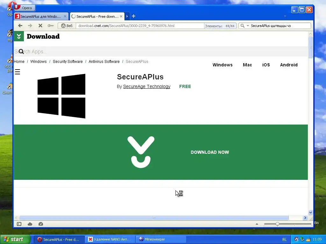Viewport: 326px width, 244px height.
Task: Expand the zoom options arrow
Action: click(257, 224)
